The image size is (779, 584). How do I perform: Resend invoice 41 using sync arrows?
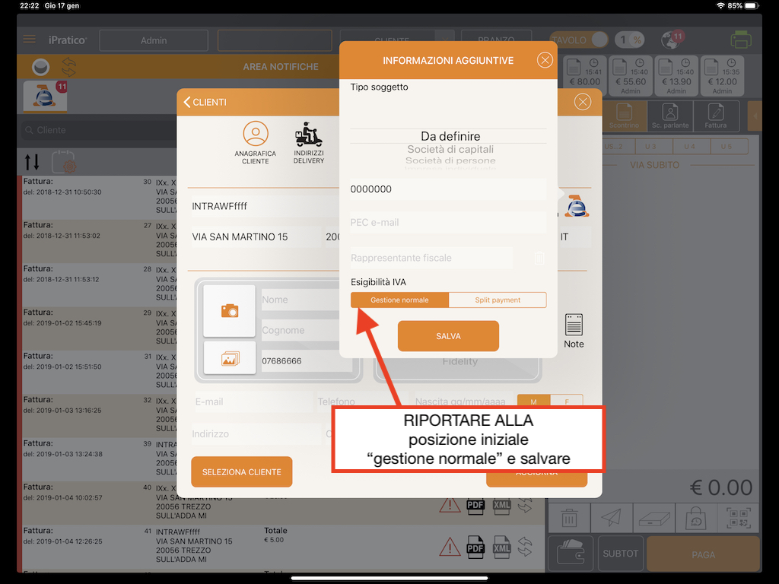525,547
